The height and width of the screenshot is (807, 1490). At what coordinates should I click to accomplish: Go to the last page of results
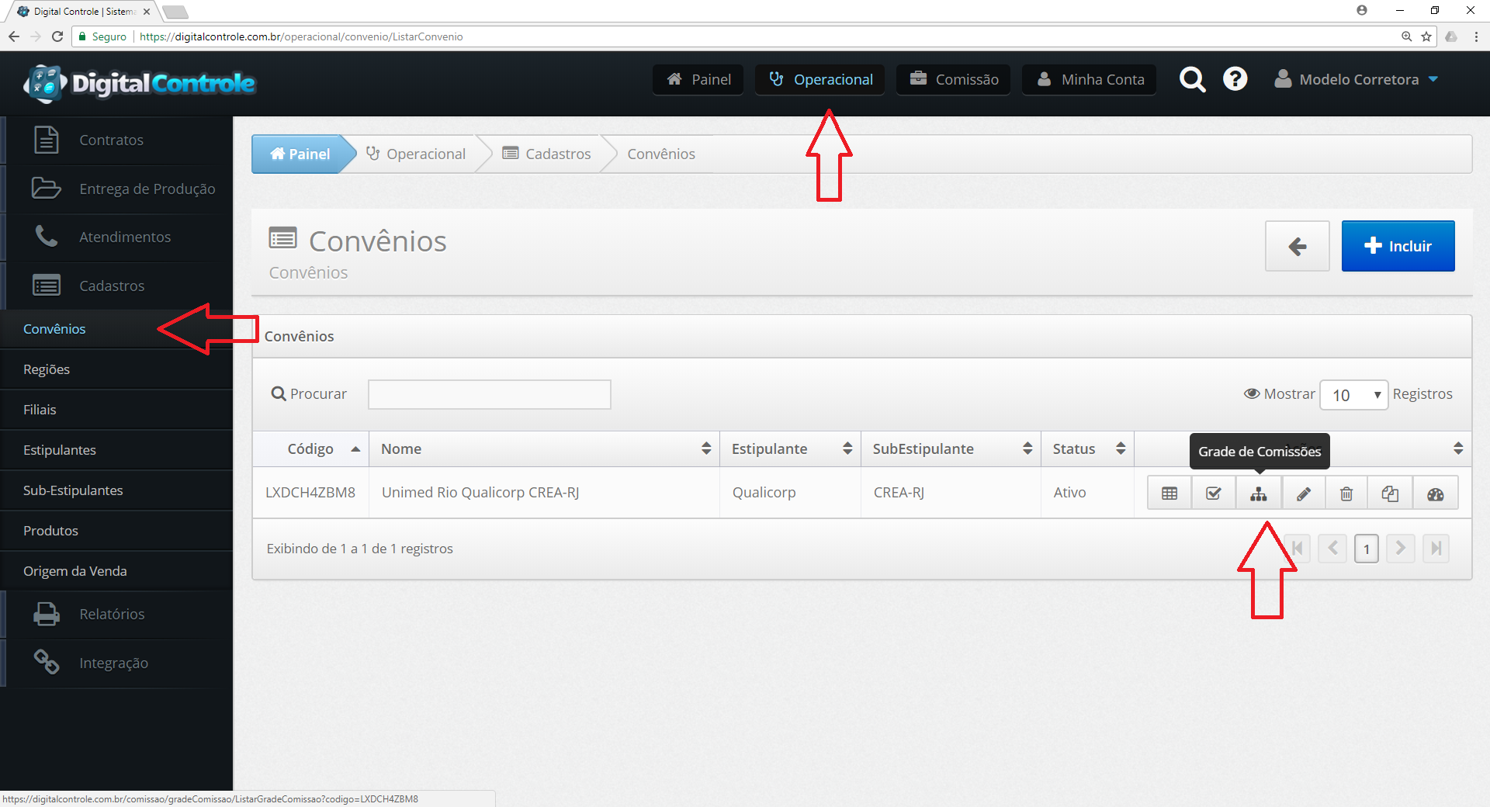(x=1436, y=549)
